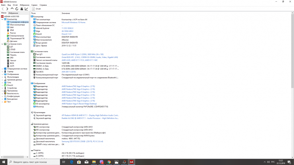Image resolution: width=294 pixels, height=165 pixels.
Task: Open the user icon in the toolbar
Action: point(21,9)
